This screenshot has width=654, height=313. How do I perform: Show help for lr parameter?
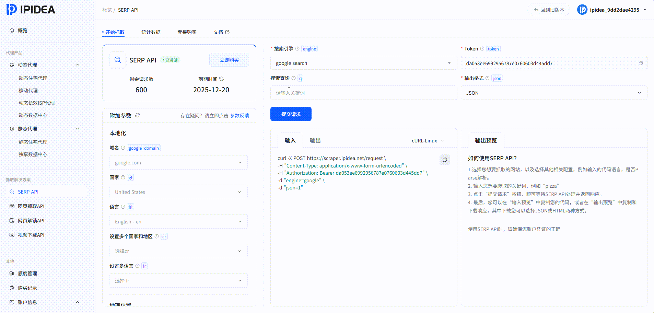(137, 266)
